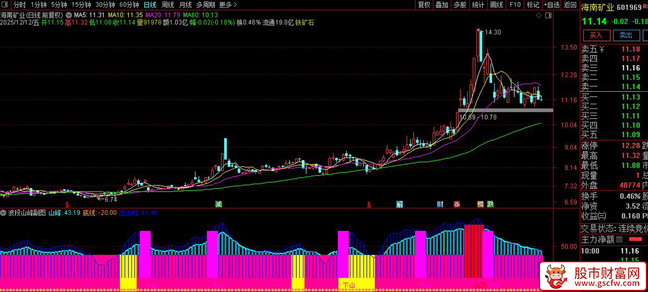
Task: Click the 财 marker below the chart
Action: tap(440, 205)
